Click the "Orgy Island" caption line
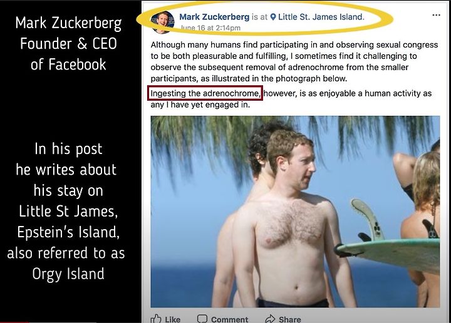The height and width of the screenshot is (323, 451). [x=68, y=274]
